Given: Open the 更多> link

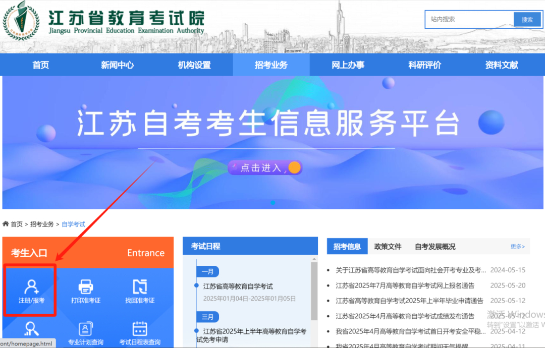Looking at the screenshot, I should point(518,247).
